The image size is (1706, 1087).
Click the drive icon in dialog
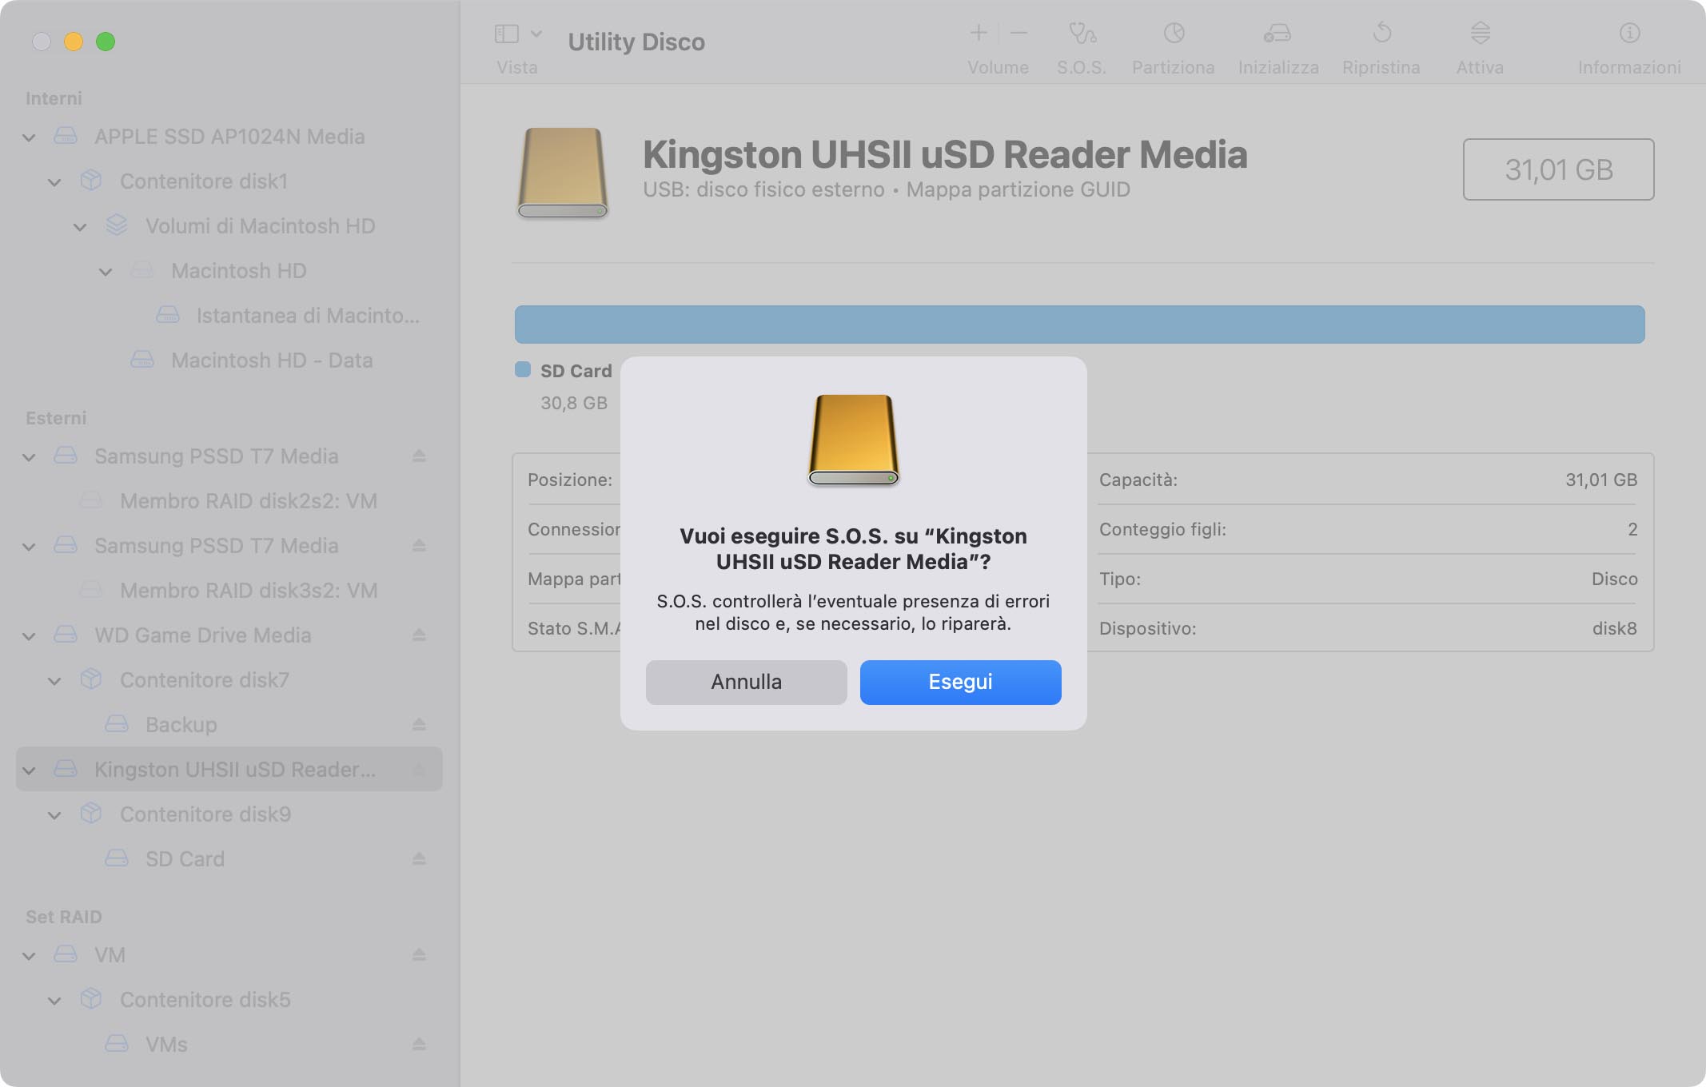tap(854, 440)
